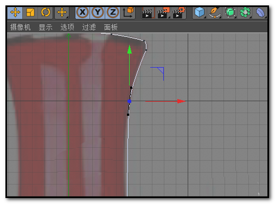Viewport: 275px width, 204px height.
Task: Open the 摄像机 menu
Action: point(20,27)
